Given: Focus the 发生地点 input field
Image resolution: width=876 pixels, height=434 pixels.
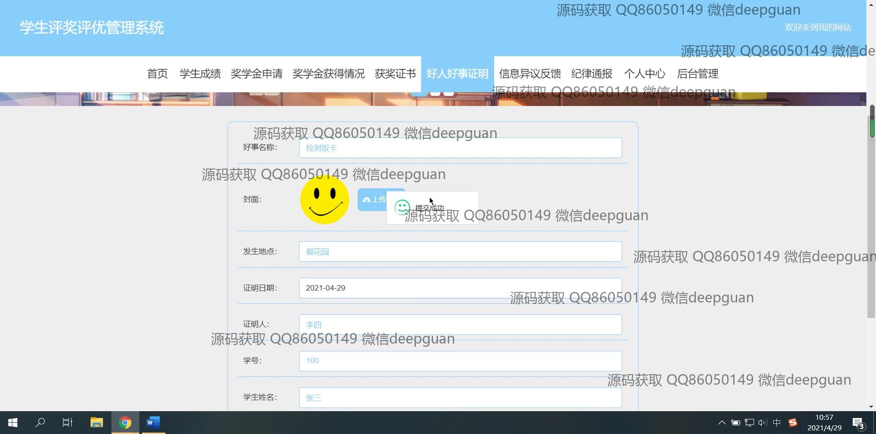Looking at the screenshot, I should coord(460,252).
